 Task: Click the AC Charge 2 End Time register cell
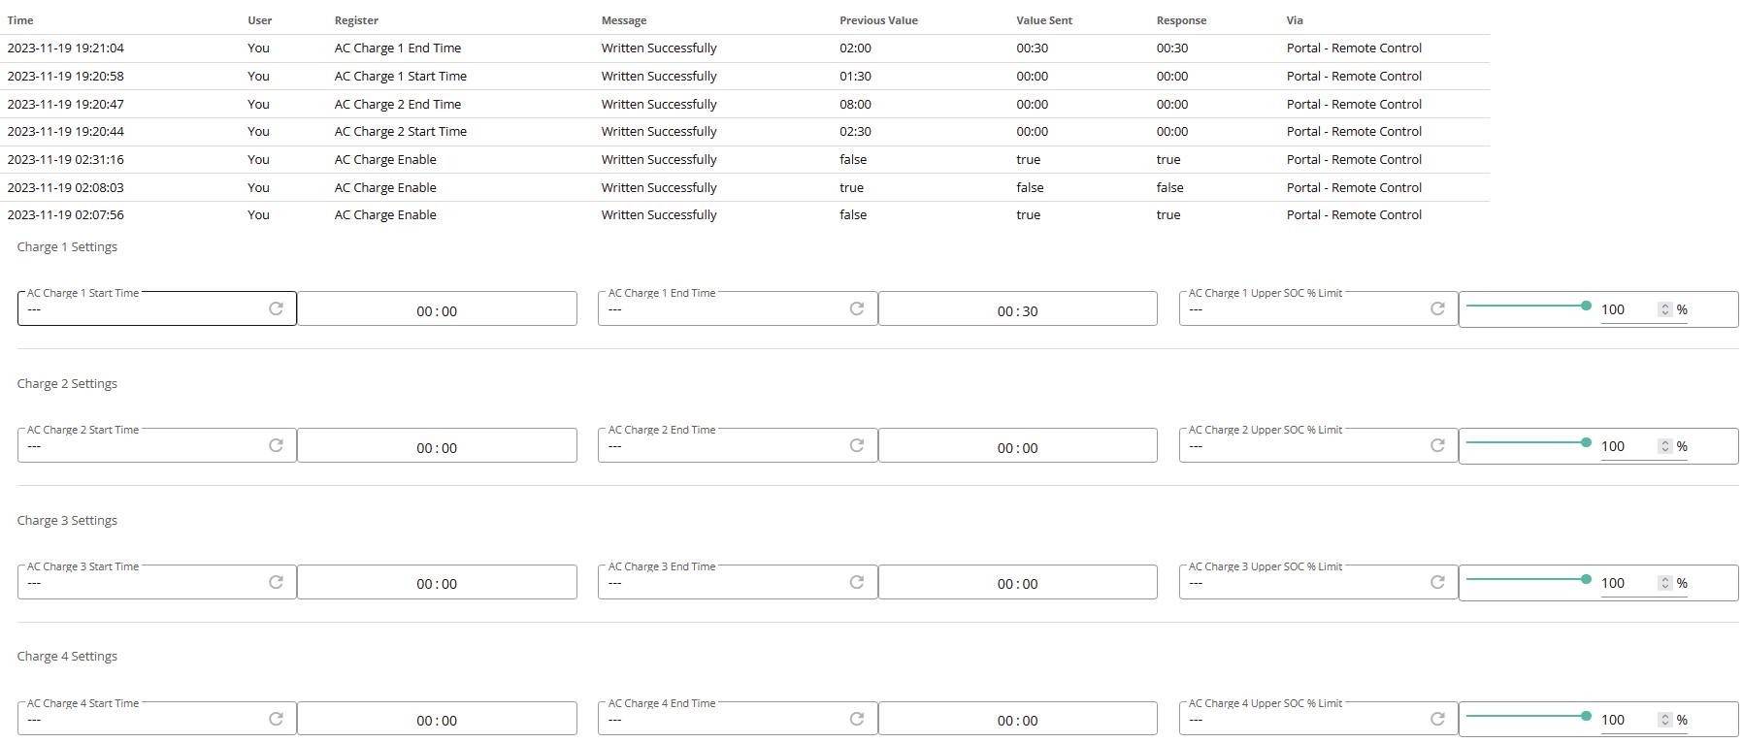[398, 104]
